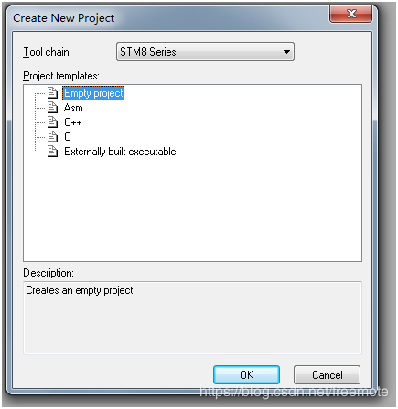Screen dimensions: 398x409
Task: Select the Asm template label
Action: (x=73, y=108)
